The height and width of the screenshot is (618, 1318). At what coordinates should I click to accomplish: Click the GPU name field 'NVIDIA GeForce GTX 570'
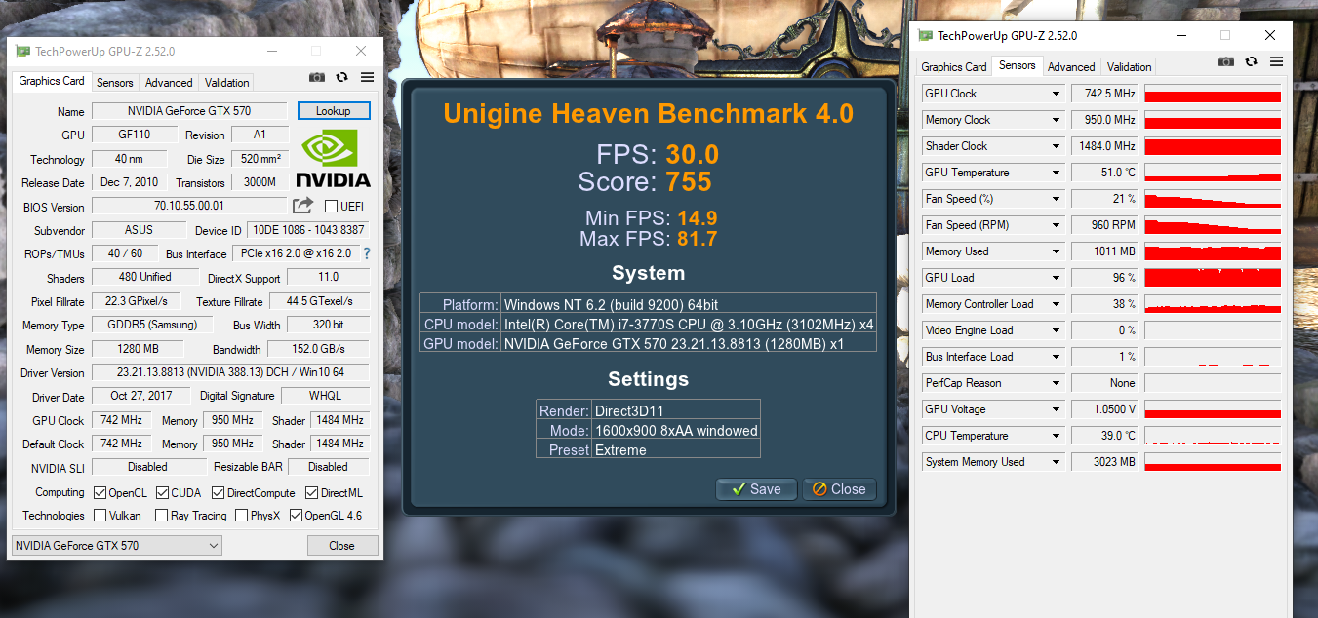point(189,111)
